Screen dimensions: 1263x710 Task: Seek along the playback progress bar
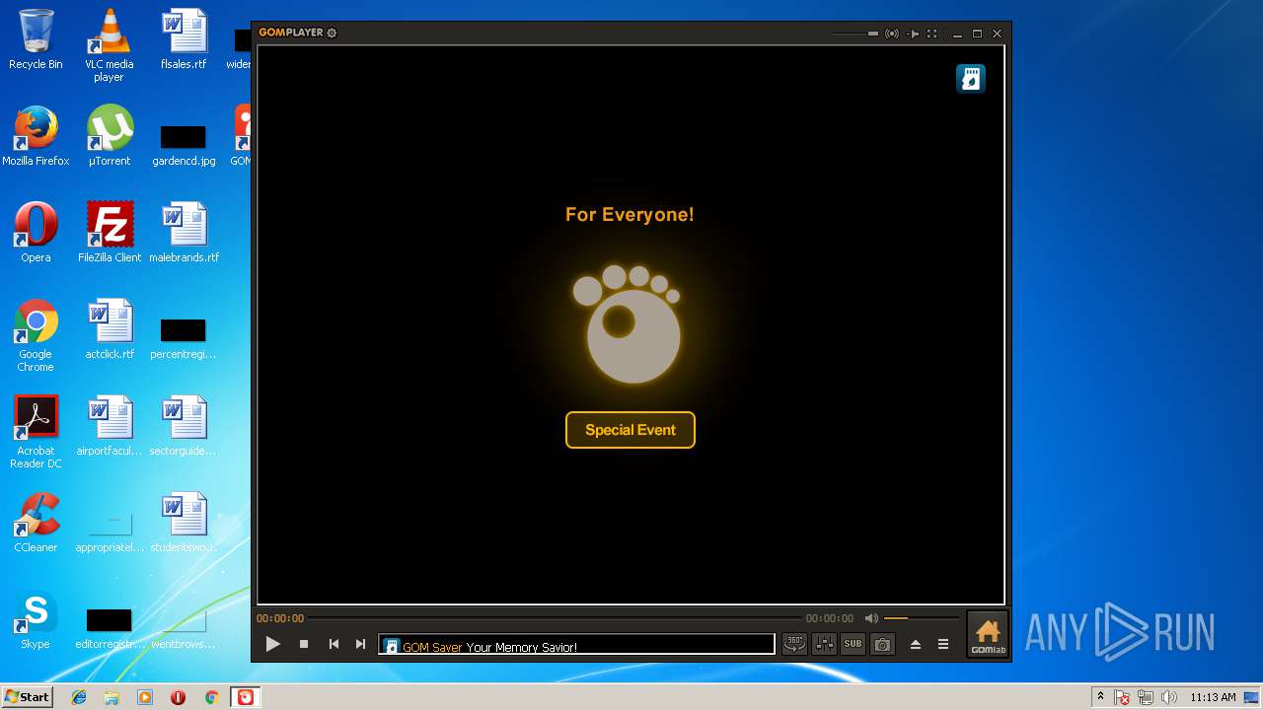(x=555, y=618)
